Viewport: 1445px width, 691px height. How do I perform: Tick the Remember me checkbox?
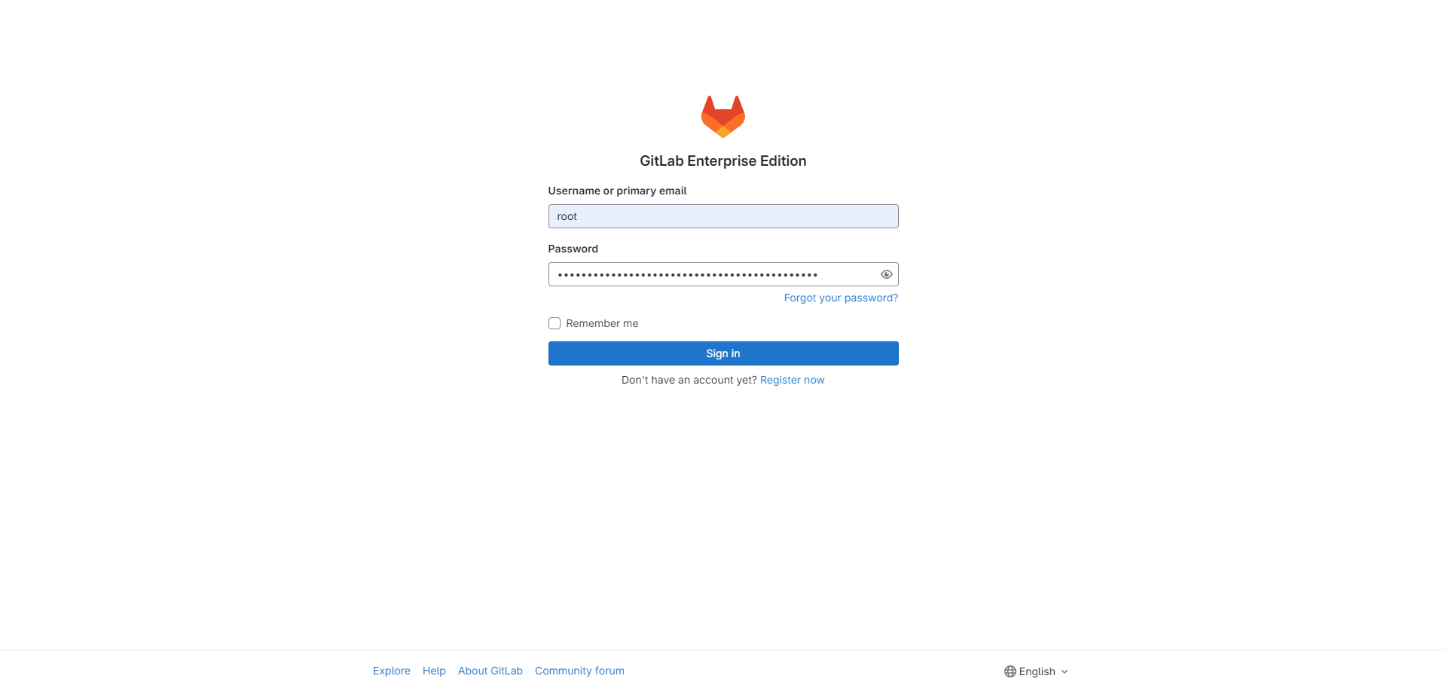(x=554, y=323)
